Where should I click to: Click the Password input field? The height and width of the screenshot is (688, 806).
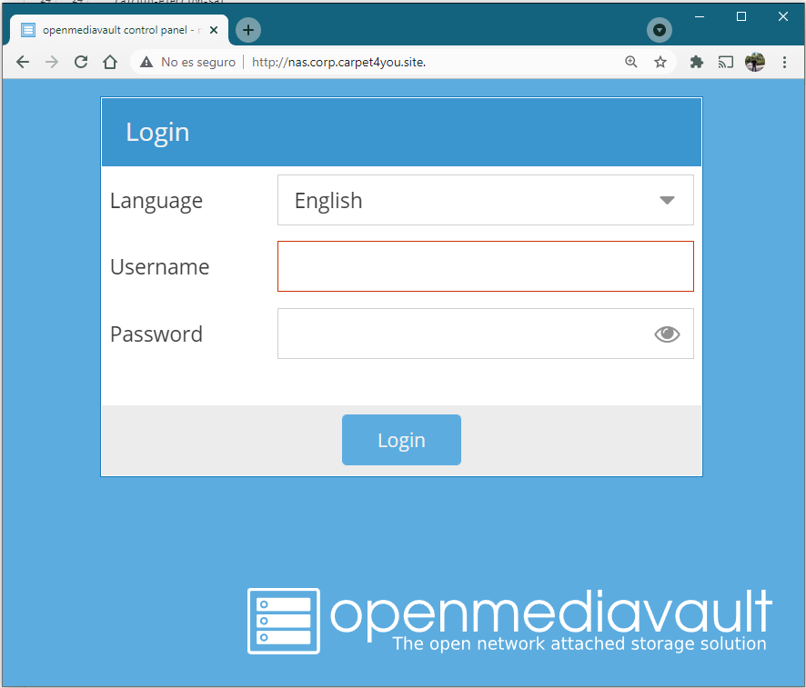tap(486, 334)
